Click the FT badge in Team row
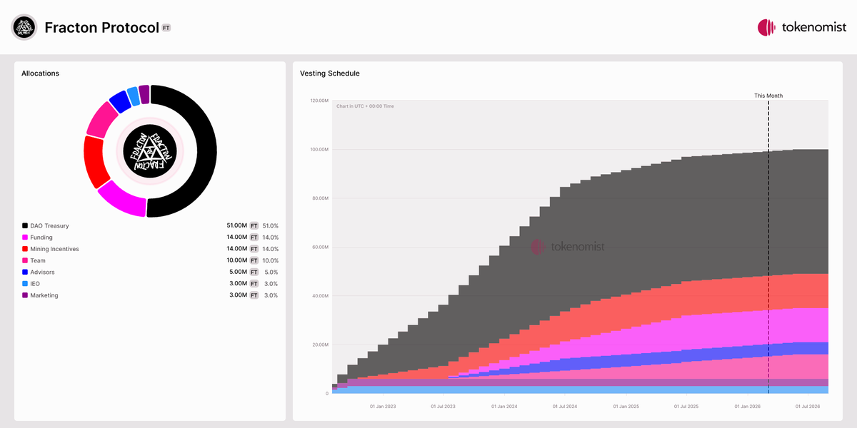 coord(253,261)
